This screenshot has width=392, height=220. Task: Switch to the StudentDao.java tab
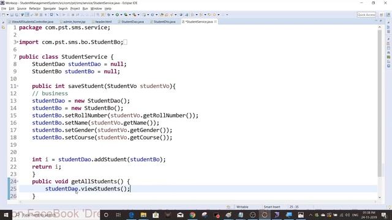click(132, 22)
